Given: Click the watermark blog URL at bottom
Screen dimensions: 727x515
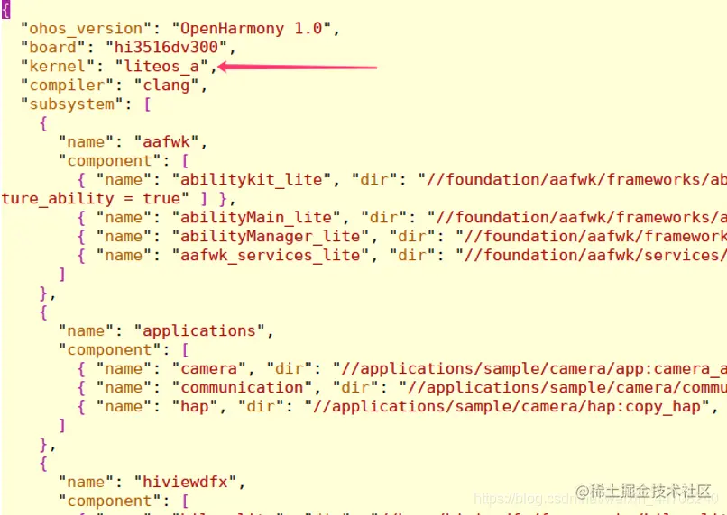Looking at the screenshot, I should click(x=595, y=500).
